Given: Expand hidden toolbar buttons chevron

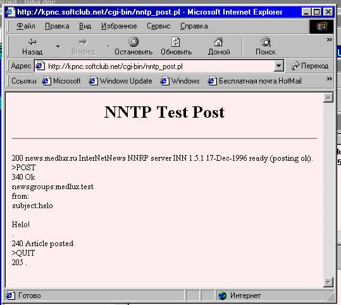Looking at the screenshot, I should click(329, 39).
